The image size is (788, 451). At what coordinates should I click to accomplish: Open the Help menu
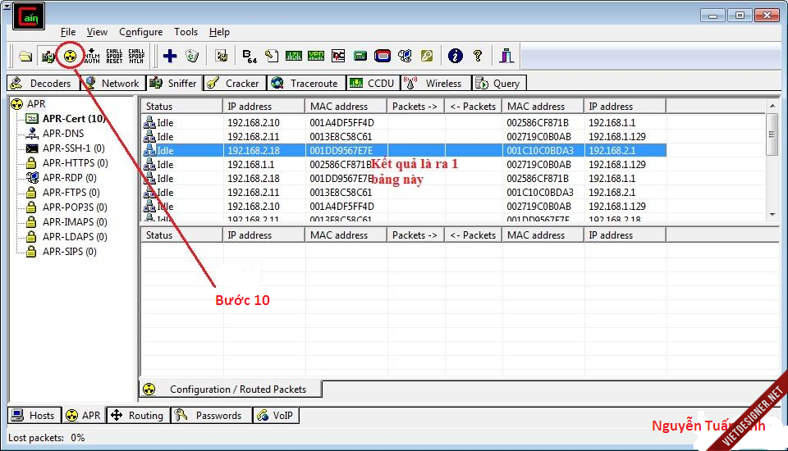pos(219,32)
